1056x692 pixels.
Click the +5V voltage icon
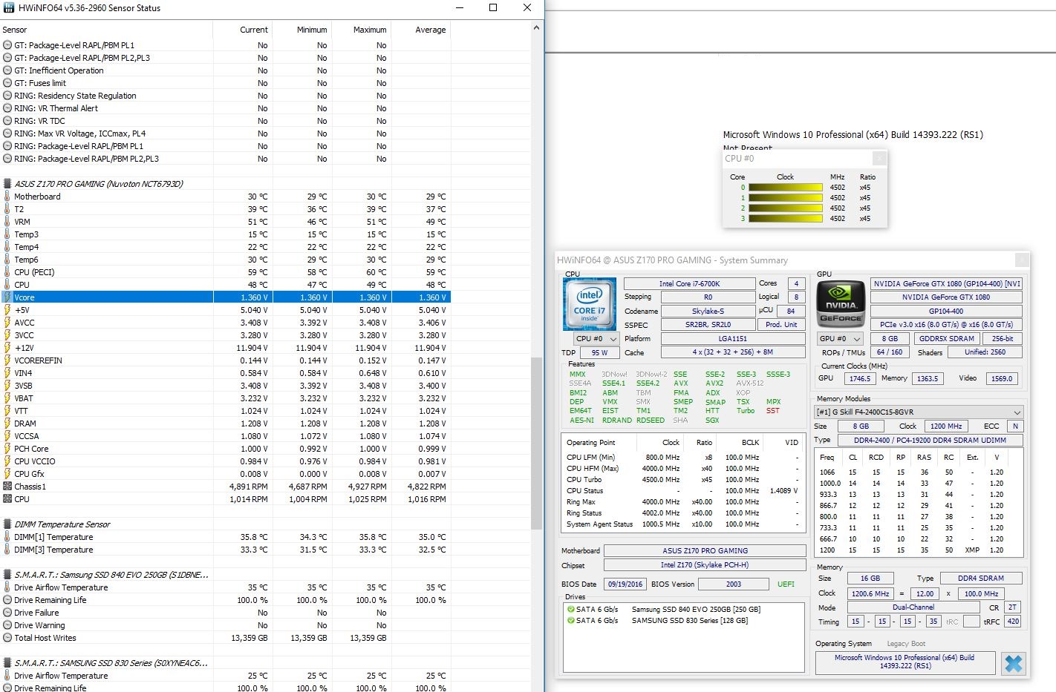[7, 310]
